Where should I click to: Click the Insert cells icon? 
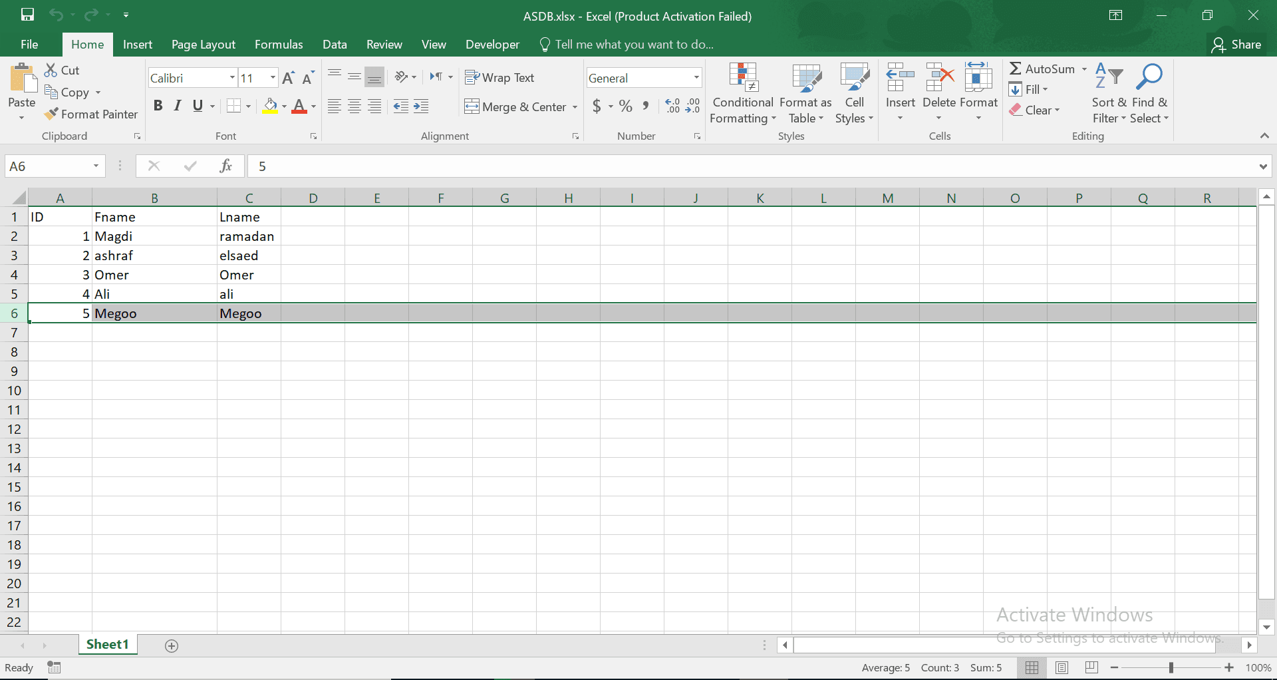pyautogui.click(x=900, y=77)
